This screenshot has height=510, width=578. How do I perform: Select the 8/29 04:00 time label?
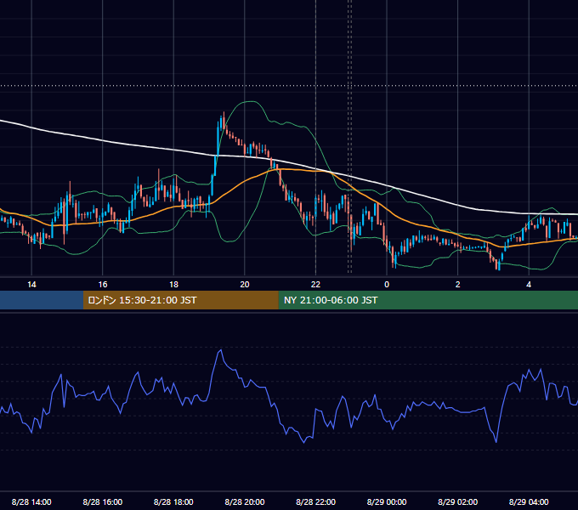coord(529,501)
